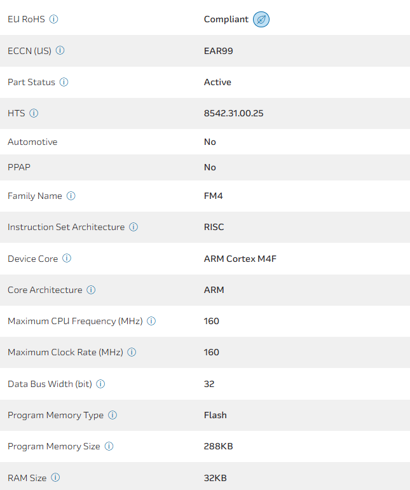Image resolution: width=410 pixels, height=490 pixels.
Task: Click the Family Name info icon
Action: click(71, 196)
